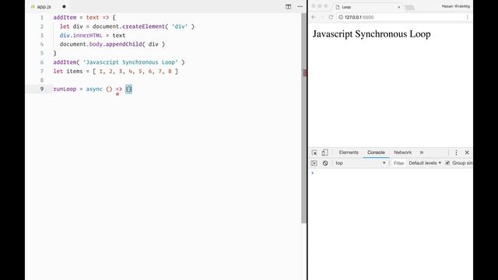Click the browser back arrow
This screenshot has height=280, width=498.
(x=314, y=17)
